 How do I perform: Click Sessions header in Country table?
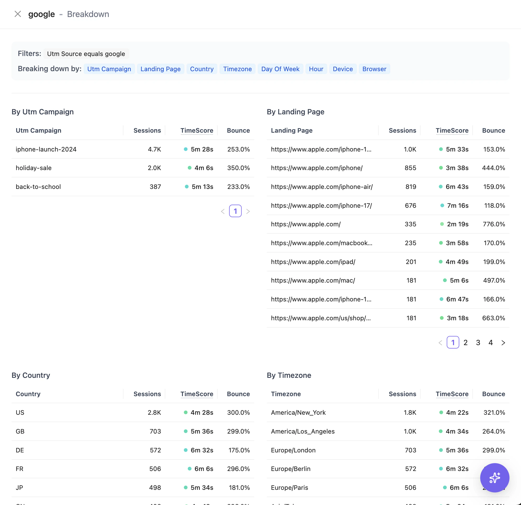tap(147, 394)
